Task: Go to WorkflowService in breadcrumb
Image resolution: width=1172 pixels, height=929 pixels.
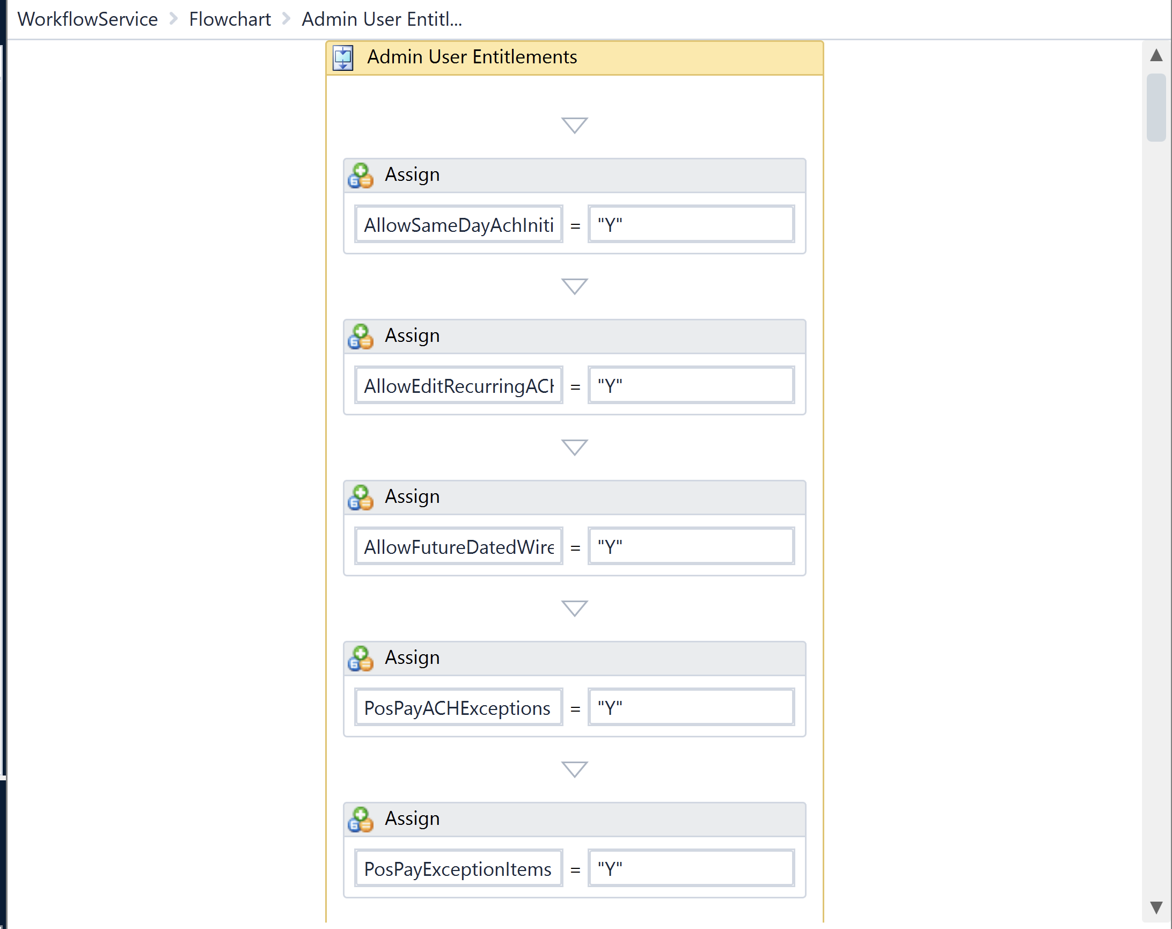Action: pyautogui.click(x=87, y=19)
